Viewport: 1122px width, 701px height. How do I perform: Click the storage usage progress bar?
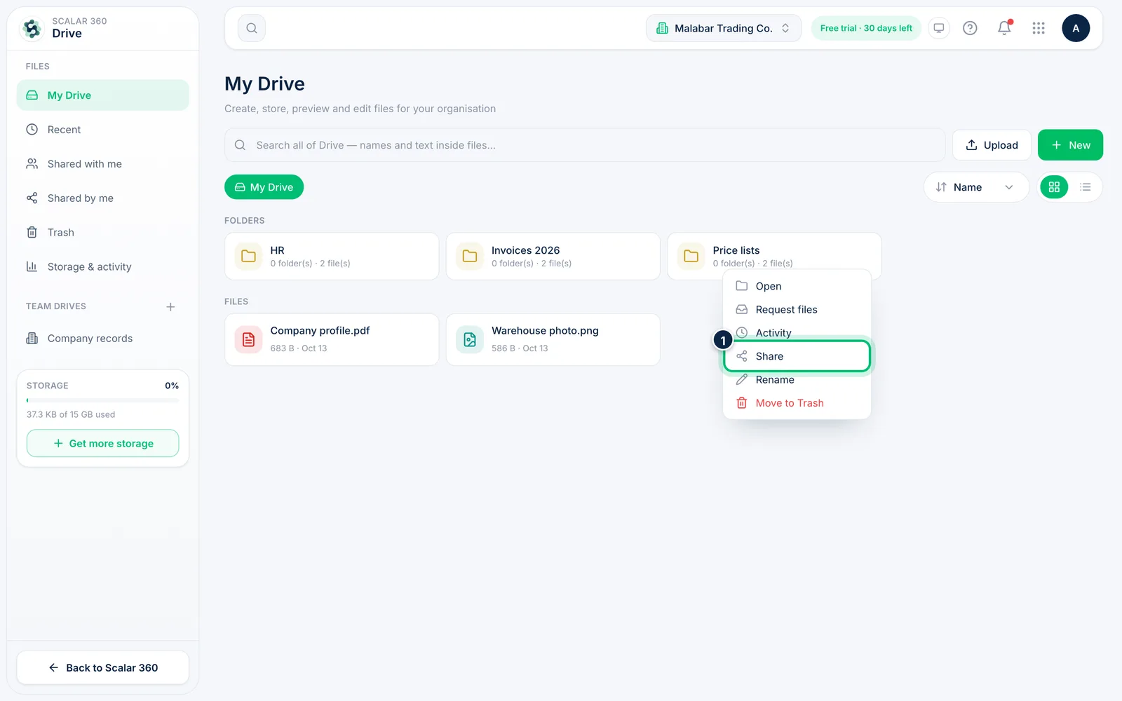[102, 400]
